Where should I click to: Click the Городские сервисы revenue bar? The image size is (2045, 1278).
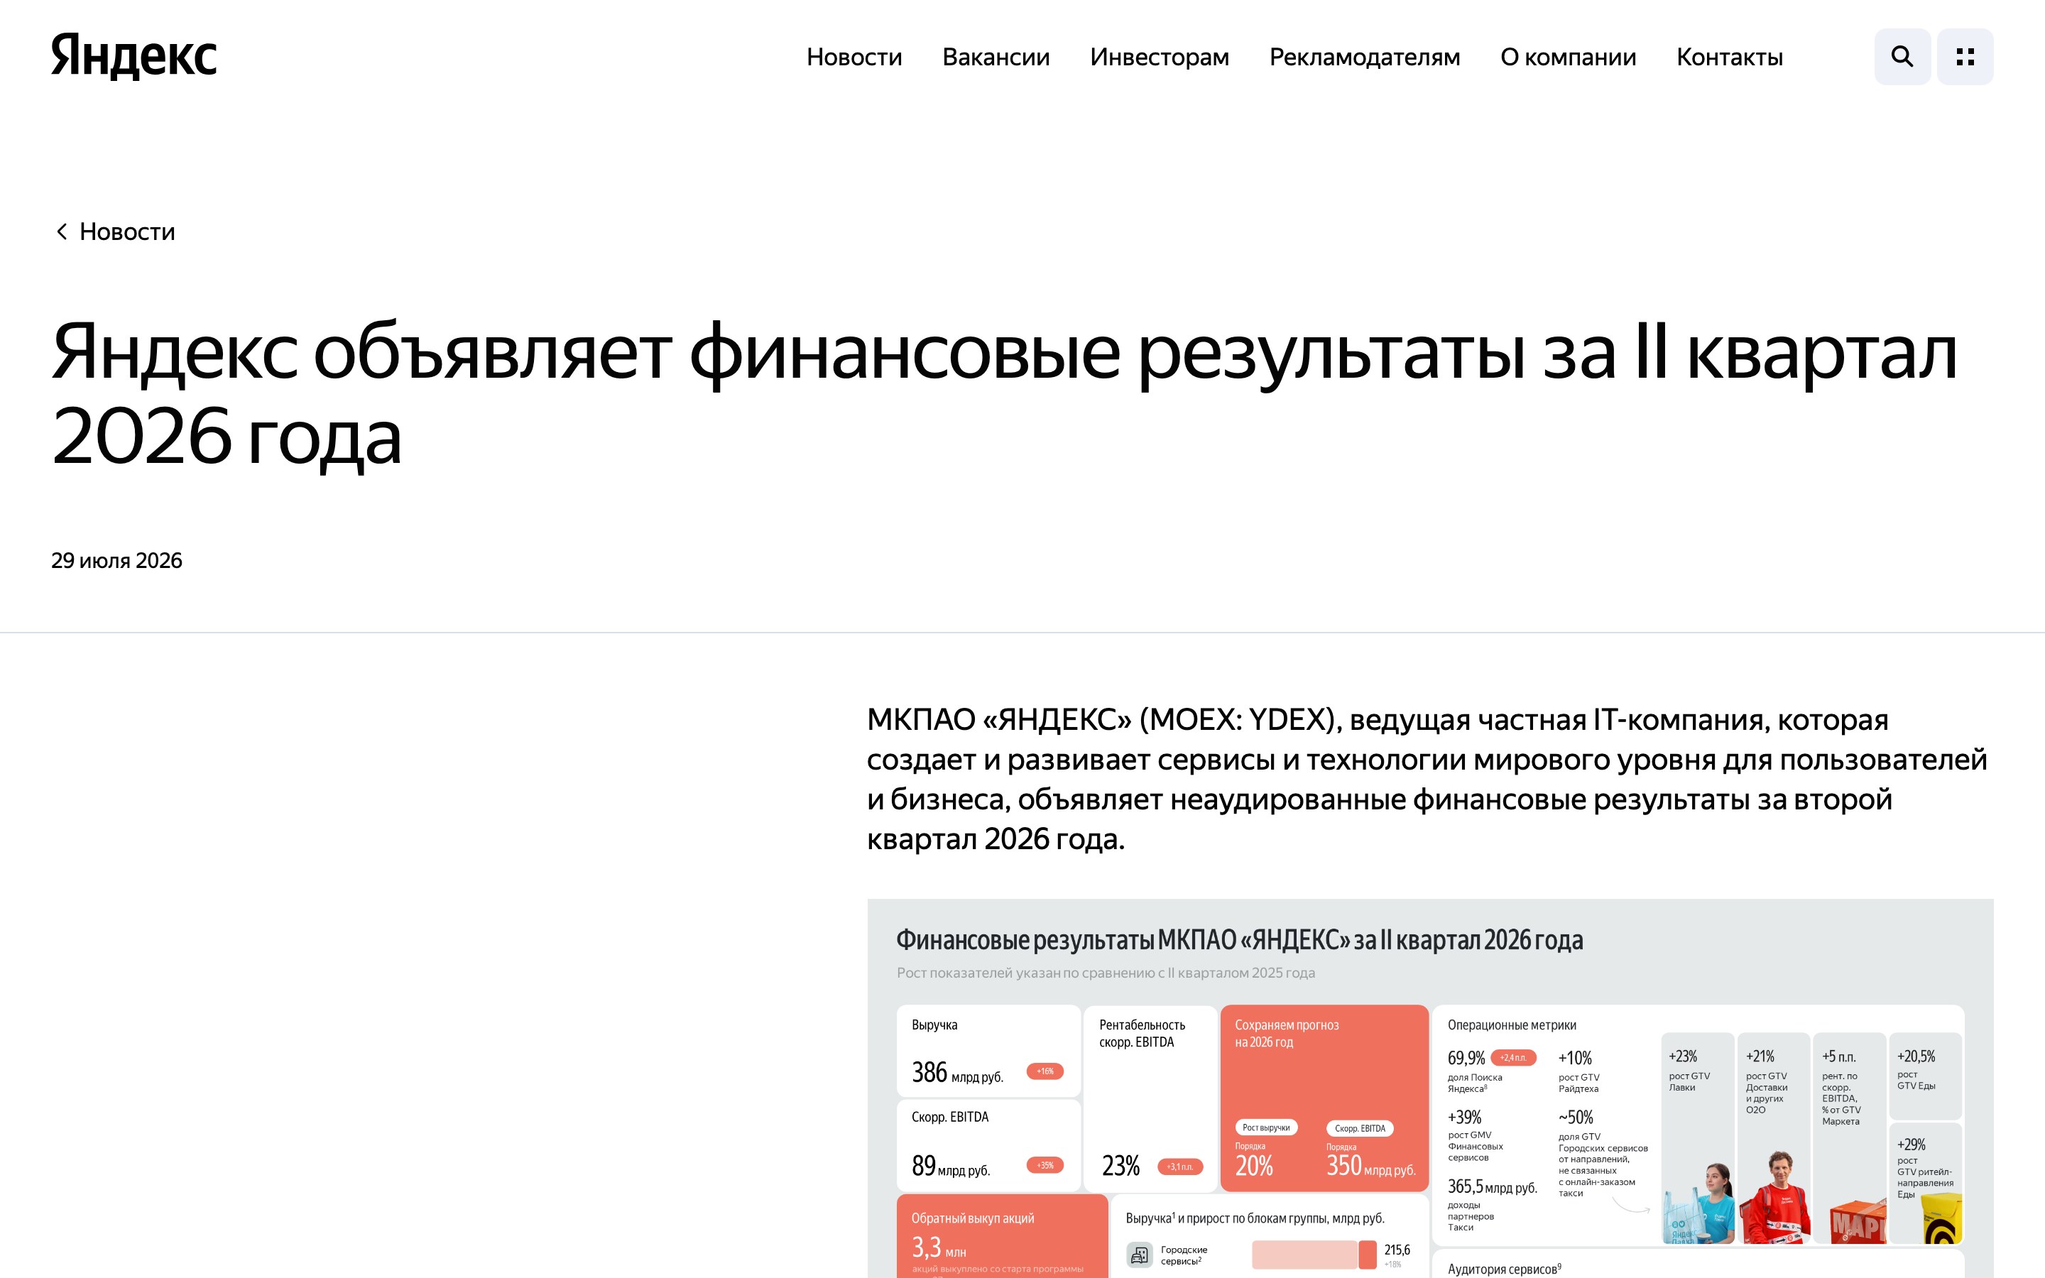pyautogui.click(x=1314, y=1255)
